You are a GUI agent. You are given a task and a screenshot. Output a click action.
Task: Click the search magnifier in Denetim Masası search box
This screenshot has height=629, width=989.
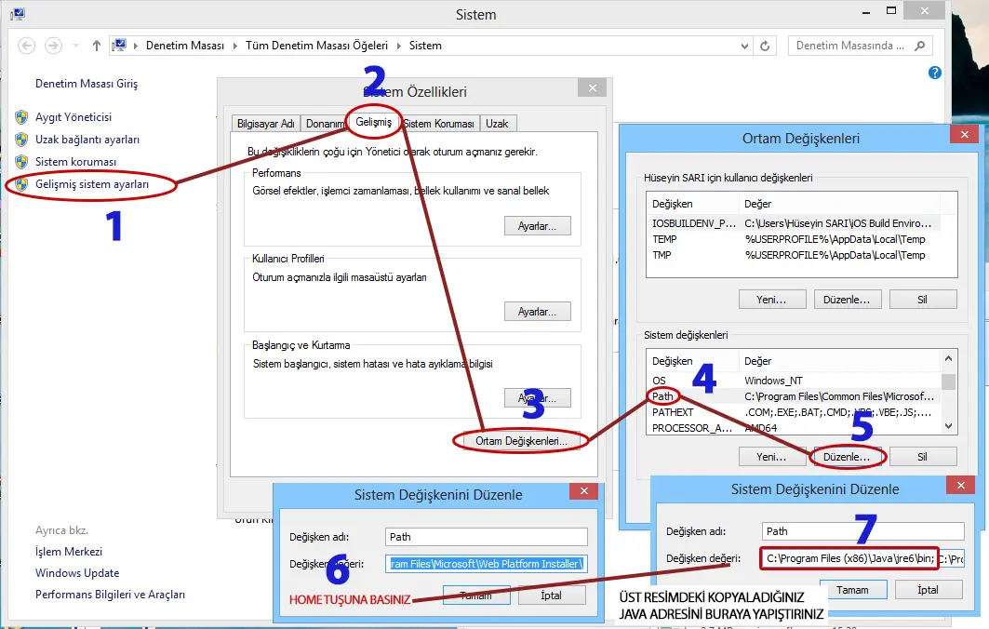[x=919, y=46]
